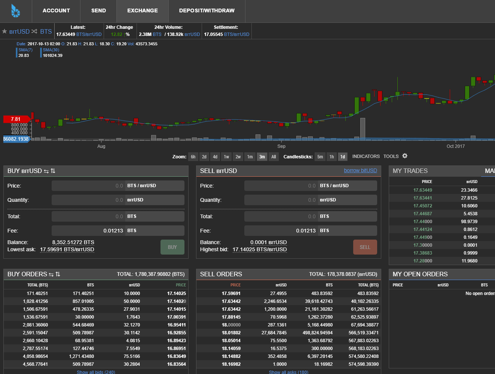
Task: Set chart zoom to 2w
Action: tap(238, 157)
